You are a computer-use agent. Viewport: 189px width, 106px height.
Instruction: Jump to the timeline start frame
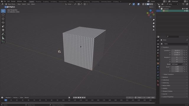click(74, 97)
